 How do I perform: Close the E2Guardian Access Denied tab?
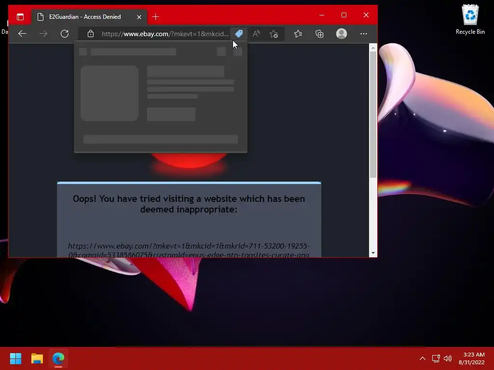pyautogui.click(x=139, y=17)
